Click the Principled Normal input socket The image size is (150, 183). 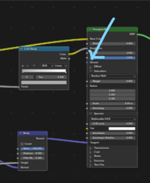pyautogui.click(x=87, y=63)
